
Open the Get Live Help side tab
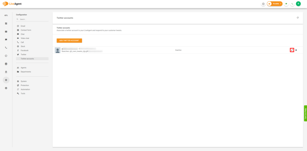[x=305, y=113]
